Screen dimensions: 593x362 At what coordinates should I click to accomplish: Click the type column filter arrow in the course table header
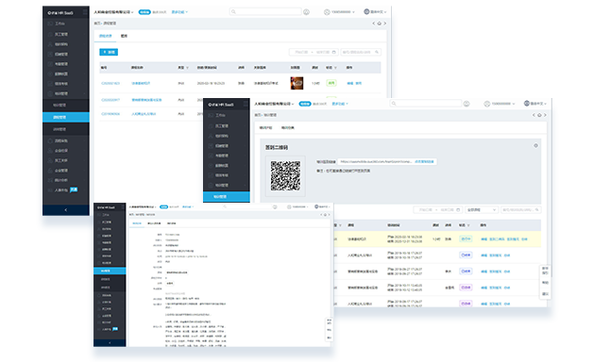[x=187, y=68]
